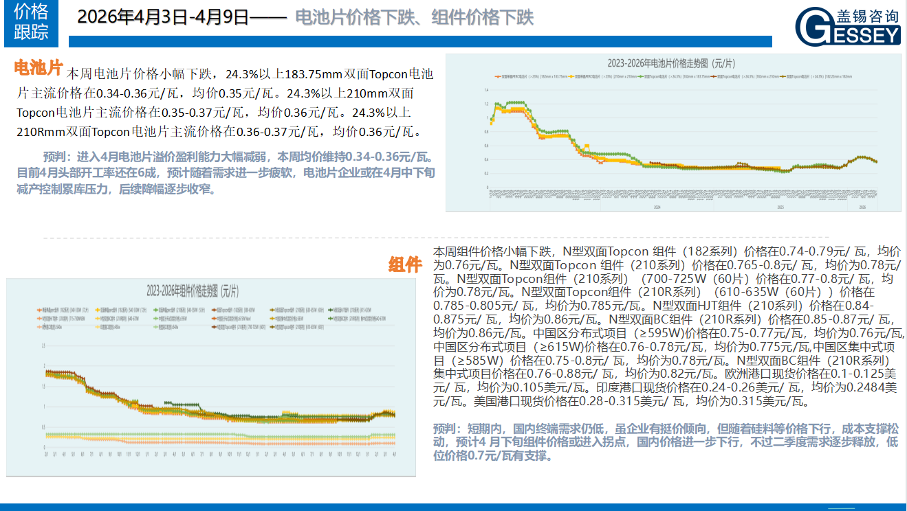Image resolution: width=907 pixels, height=511 pixels.
Task: Click the cell forecast paragraph starting 预判：进入4月
Action: (226, 172)
